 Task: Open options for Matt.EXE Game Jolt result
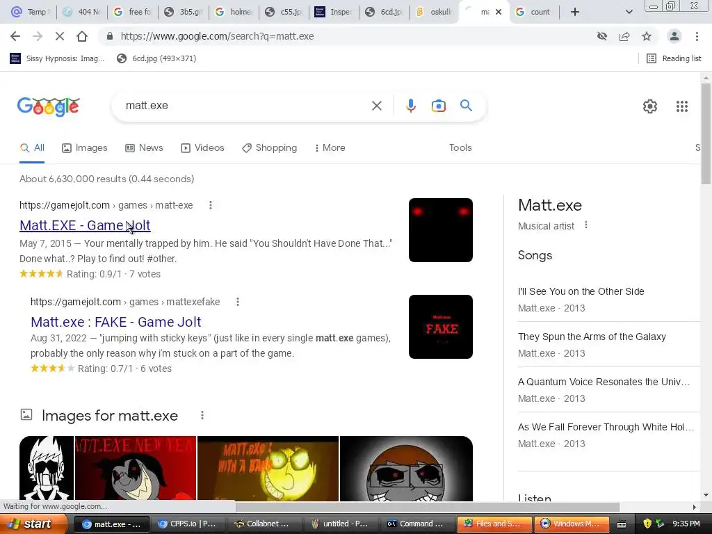(x=210, y=205)
